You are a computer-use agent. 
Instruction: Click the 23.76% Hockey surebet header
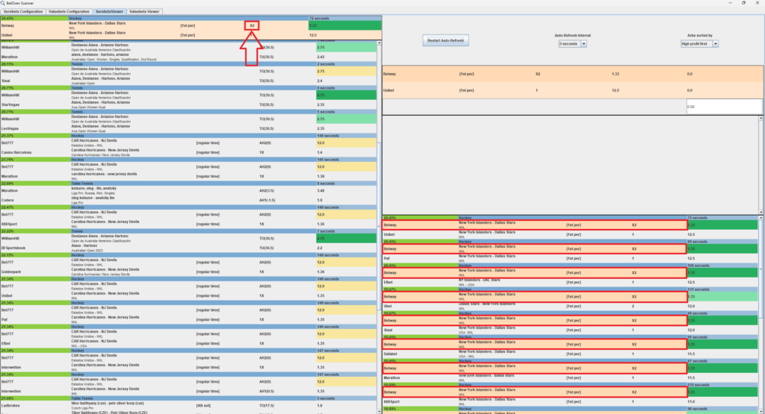[x=189, y=160]
